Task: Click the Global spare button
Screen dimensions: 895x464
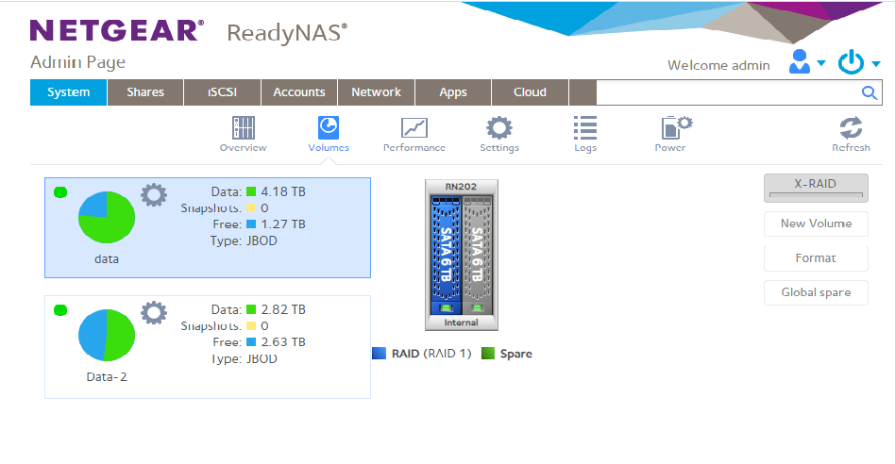Action: tap(815, 292)
